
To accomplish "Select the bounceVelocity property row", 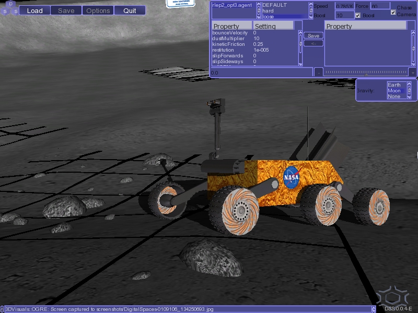I will click(x=255, y=33).
